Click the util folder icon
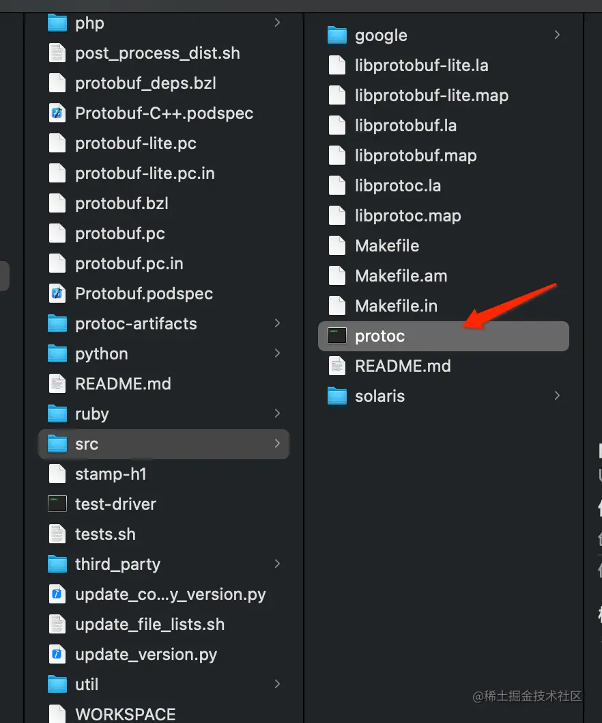This screenshot has height=723, width=602. point(57,684)
